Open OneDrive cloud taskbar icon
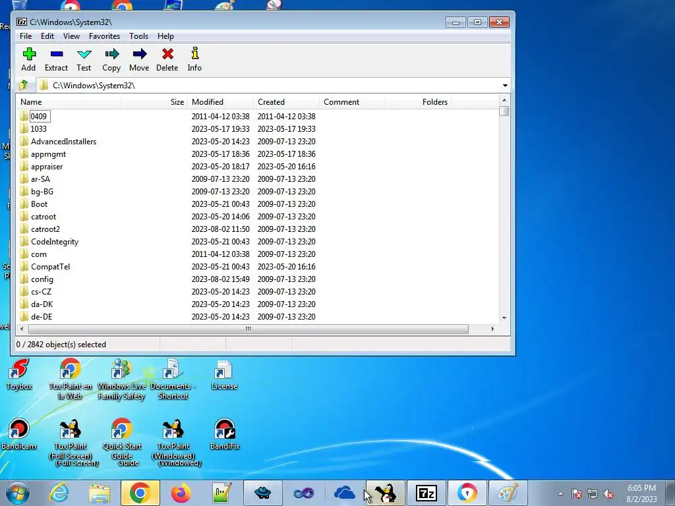 click(344, 493)
